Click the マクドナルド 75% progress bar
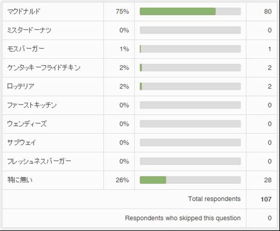 [190, 12]
